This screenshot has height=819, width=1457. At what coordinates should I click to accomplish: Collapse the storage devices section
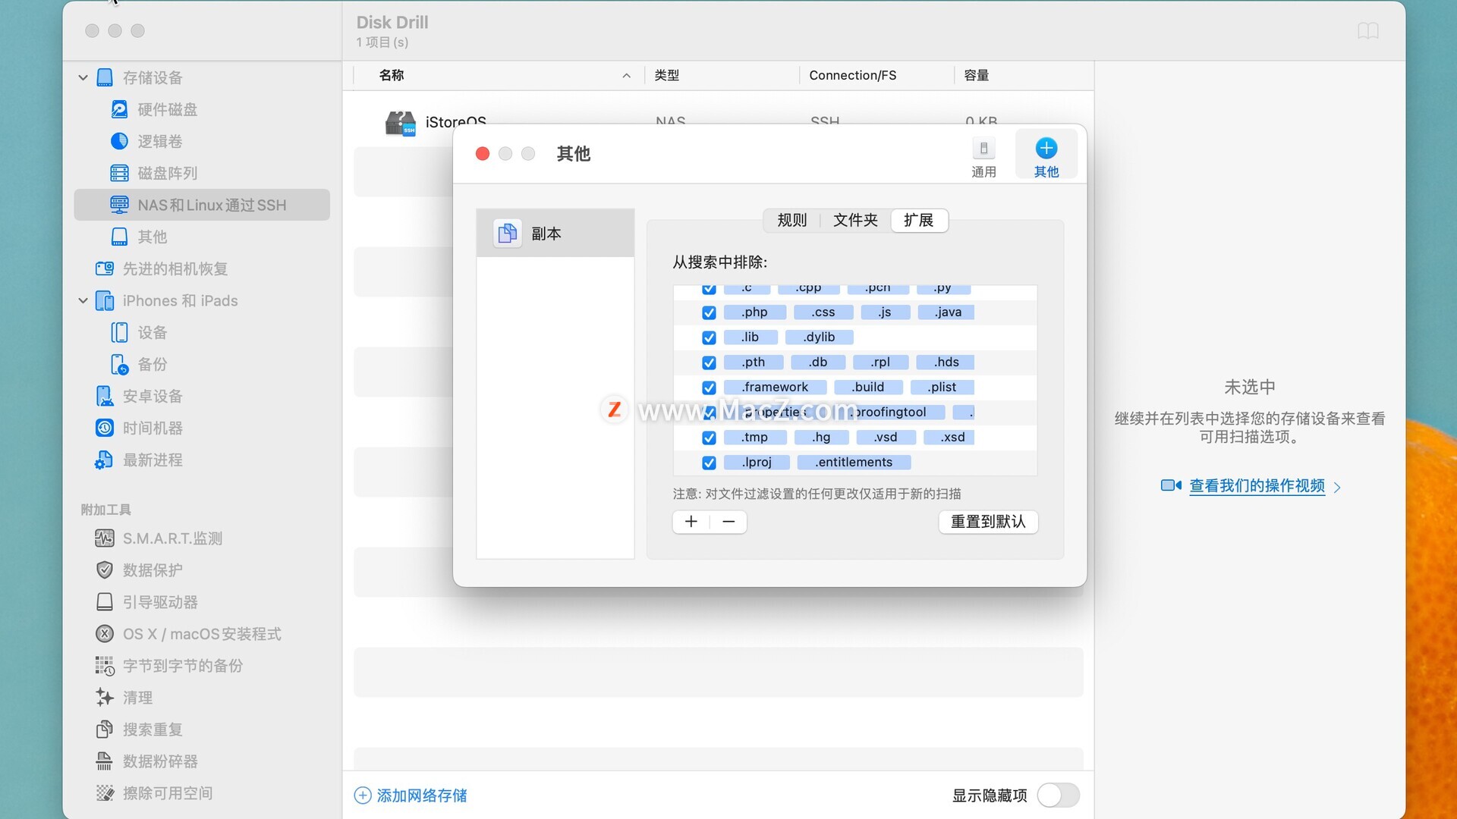tap(83, 77)
